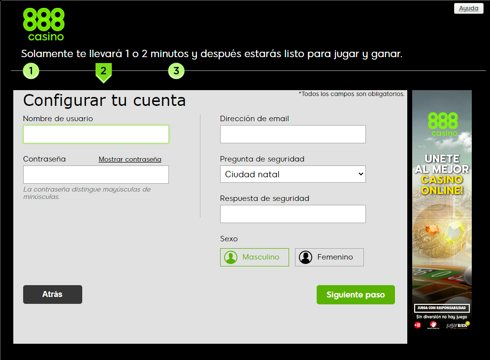
Task: Go back with Atrás button
Action: (x=53, y=295)
